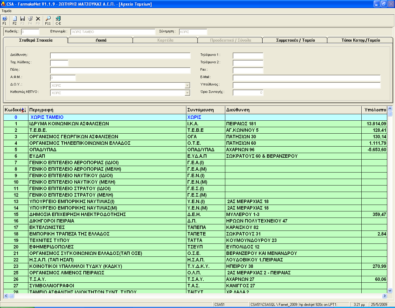This screenshot has height=308, width=395.
Task: Click status bar date 25/5/2009
Action: click(379, 305)
